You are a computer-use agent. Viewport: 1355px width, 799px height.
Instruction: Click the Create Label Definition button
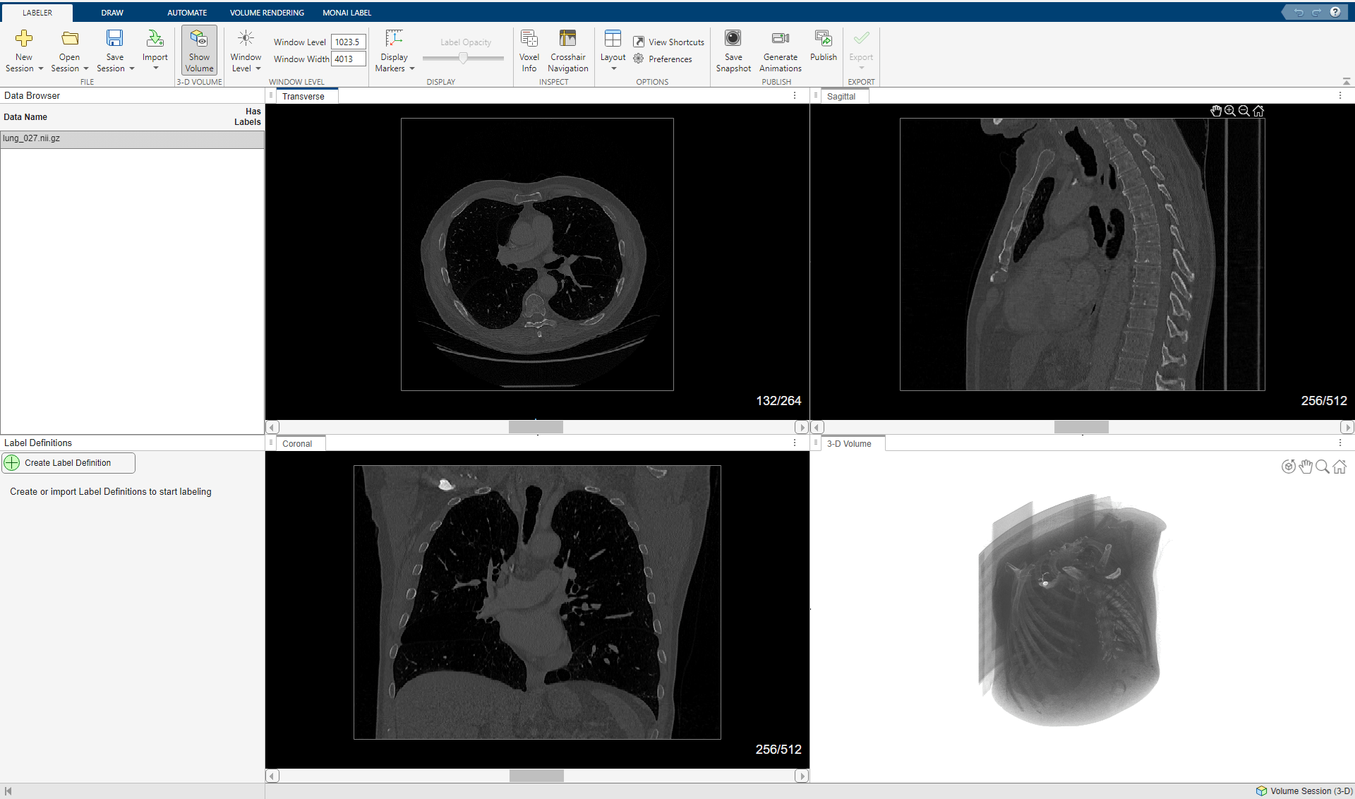[x=68, y=462]
